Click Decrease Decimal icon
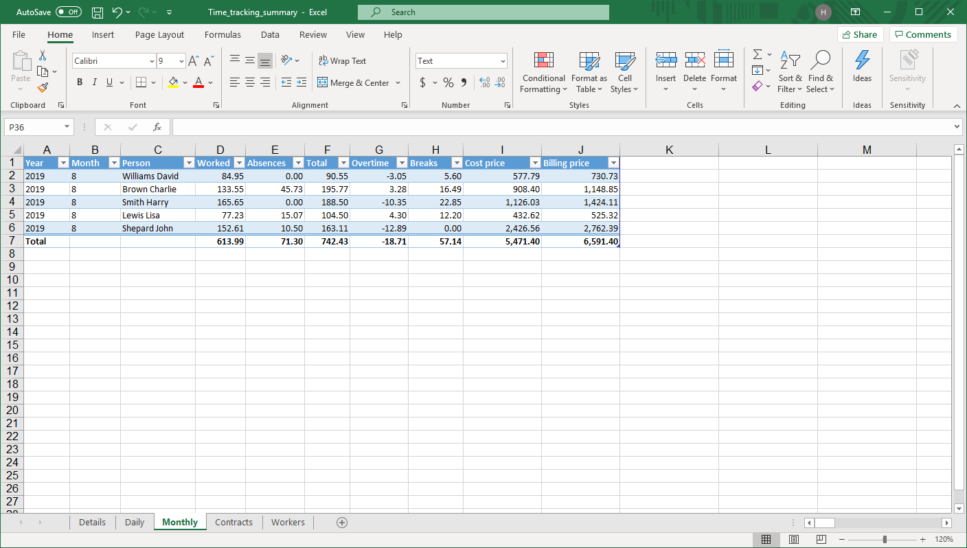 click(501, 82)
